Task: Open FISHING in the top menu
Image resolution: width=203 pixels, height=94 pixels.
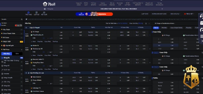Action: 112,4
